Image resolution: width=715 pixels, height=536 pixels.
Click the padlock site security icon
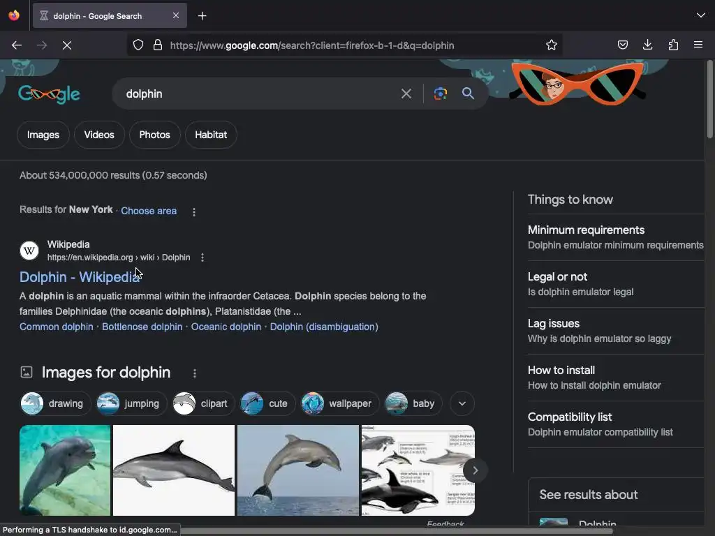click(x=158, y=45)
